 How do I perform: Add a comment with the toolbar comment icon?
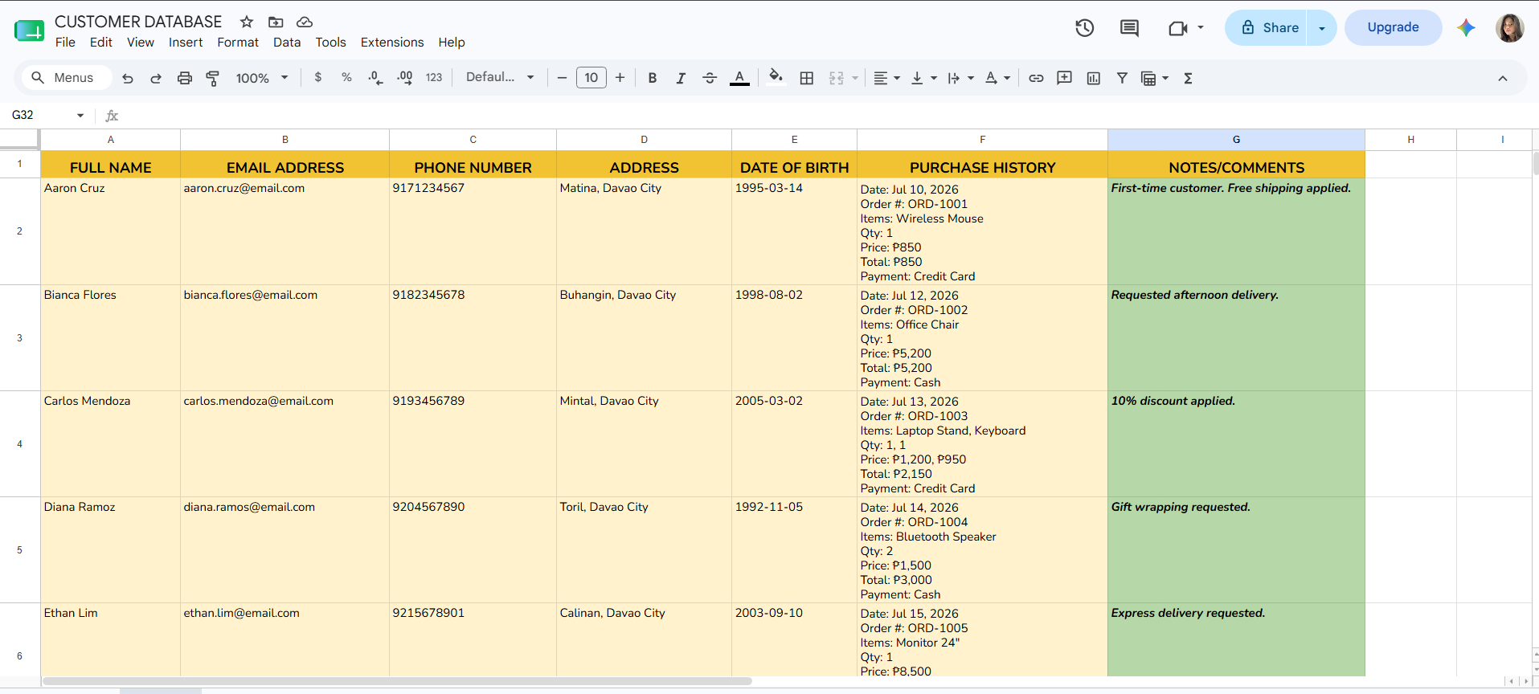click(x=1065, y=78)
